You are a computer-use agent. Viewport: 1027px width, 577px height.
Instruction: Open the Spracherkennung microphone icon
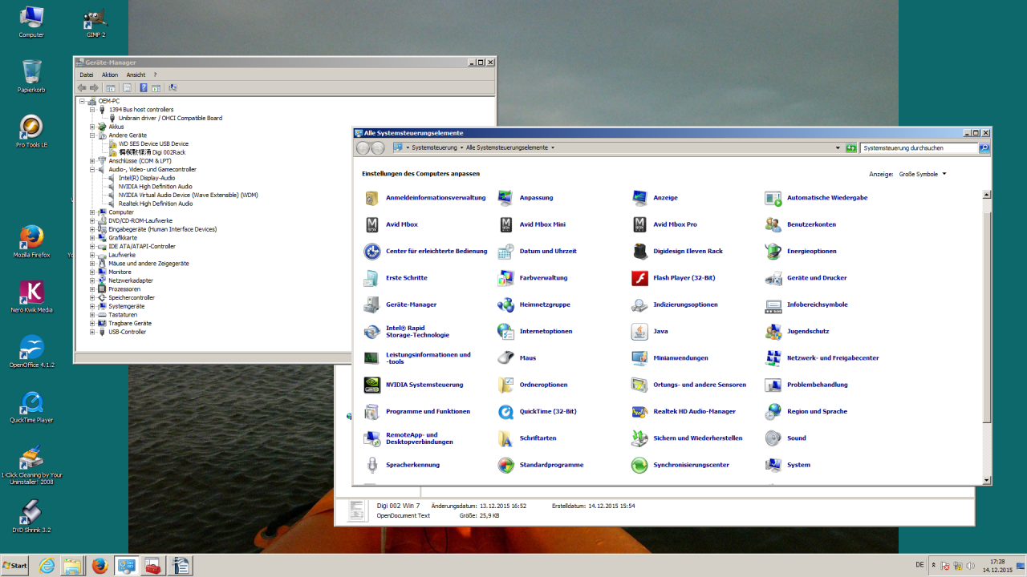click(372, 465)
